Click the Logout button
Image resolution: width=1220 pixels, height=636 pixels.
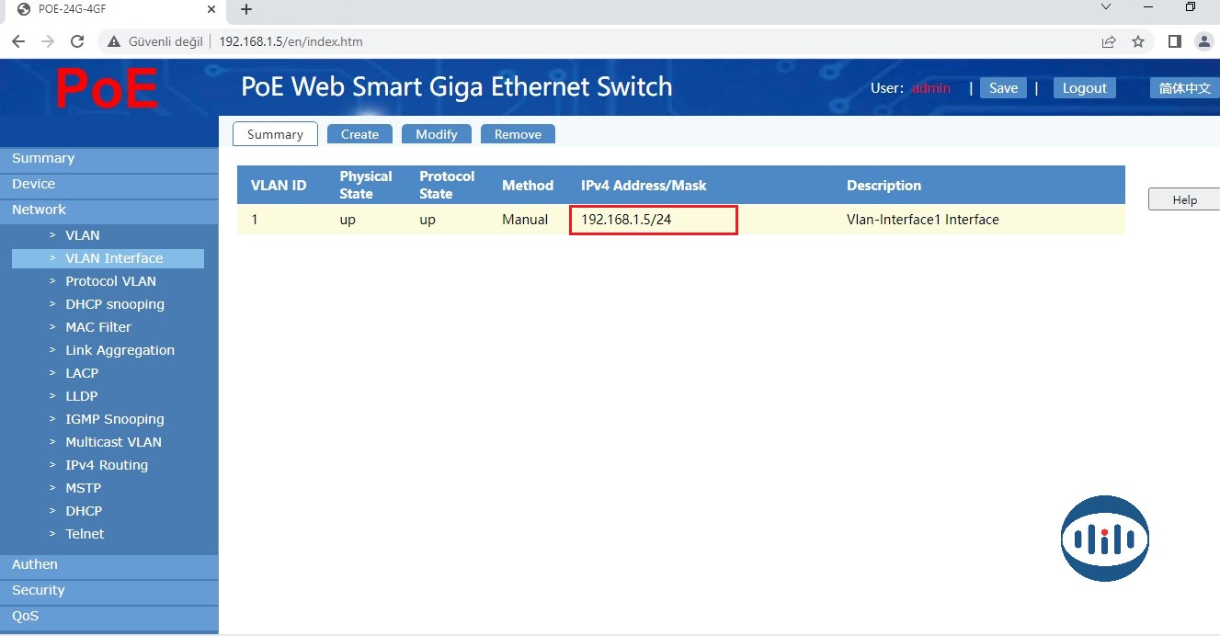coord(1084,88)
